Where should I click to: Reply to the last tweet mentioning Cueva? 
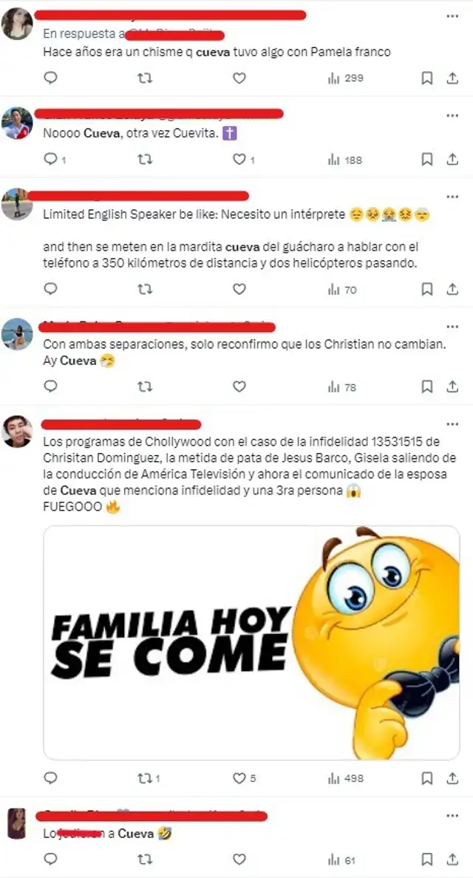pos(50,858)
